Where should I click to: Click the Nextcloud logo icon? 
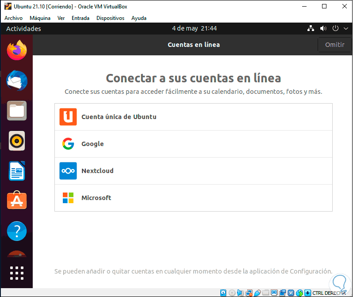pyautogui.click(x=68, y=171)
